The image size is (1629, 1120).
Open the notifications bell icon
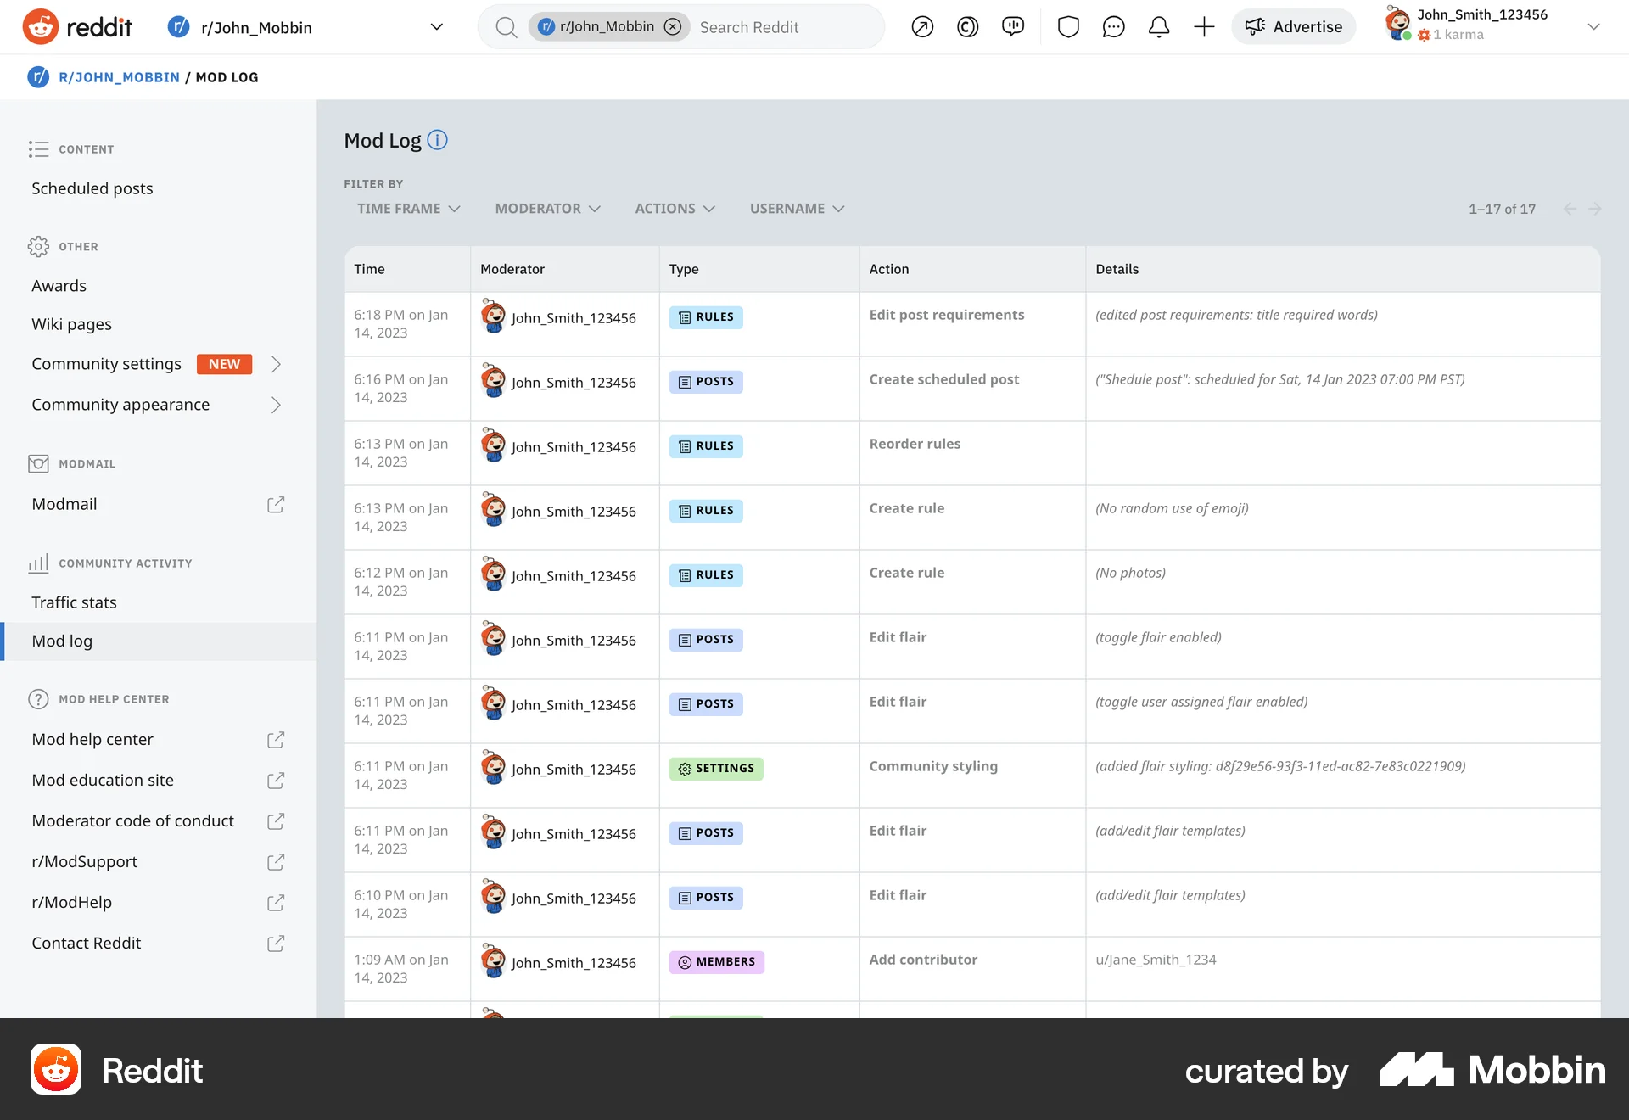point(1158,26)
